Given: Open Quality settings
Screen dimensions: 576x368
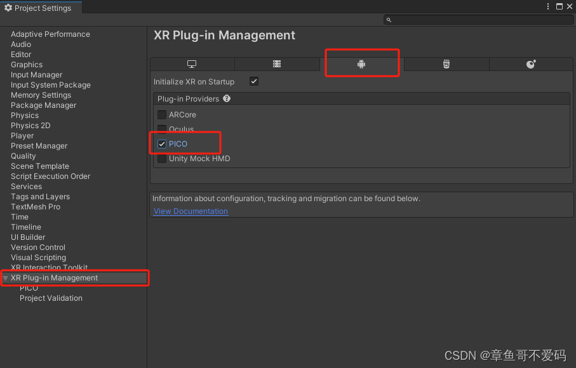Looking at the screenshot, I should click(23, 156).
